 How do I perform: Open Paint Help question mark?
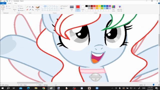(x=159, y=3)
